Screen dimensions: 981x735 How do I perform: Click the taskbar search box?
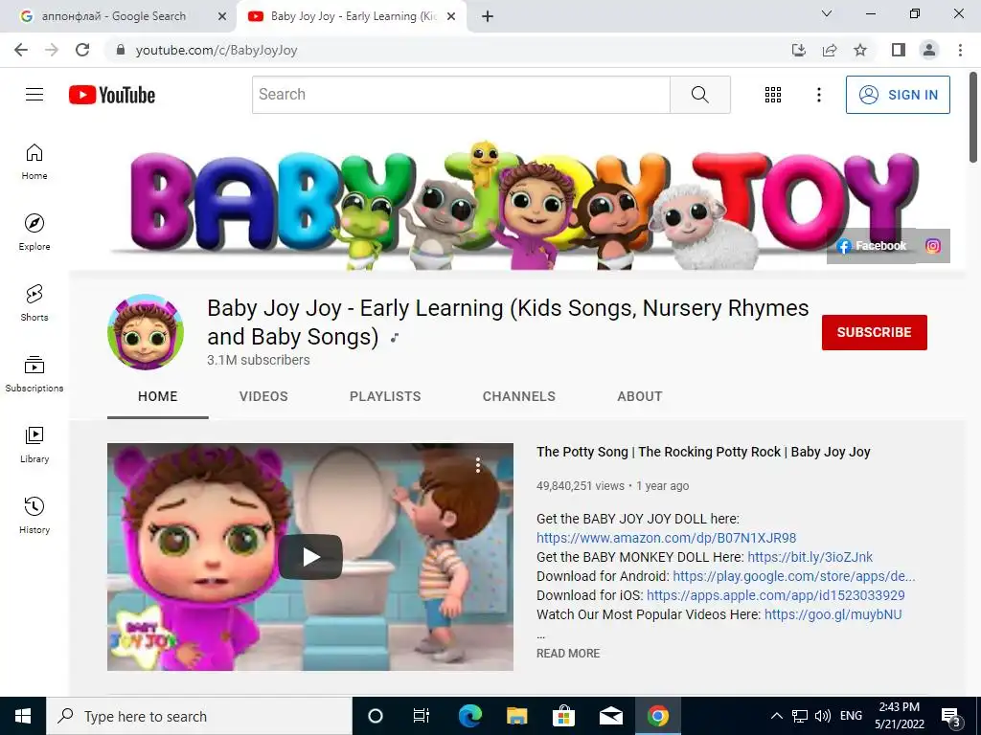point(199,716)
